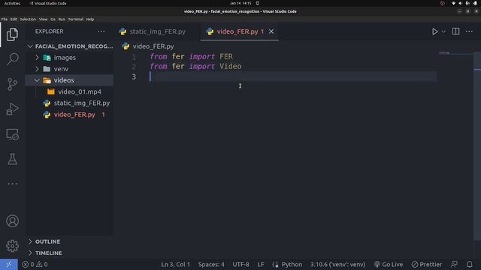This screenshot has height=270, width=481.
Task: Open feedback icon in status bar
Action: 454,264
